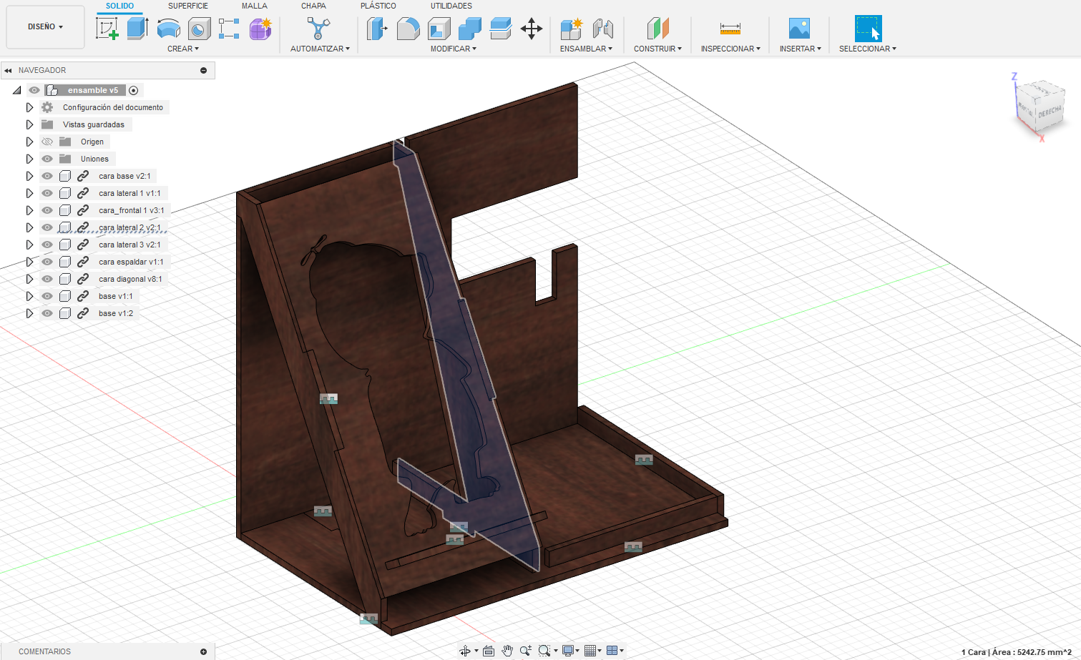Switch to the SUPERFICIE tab
Image resolution: width=1081 pixels, height=660 pixels.
point(188,6)
